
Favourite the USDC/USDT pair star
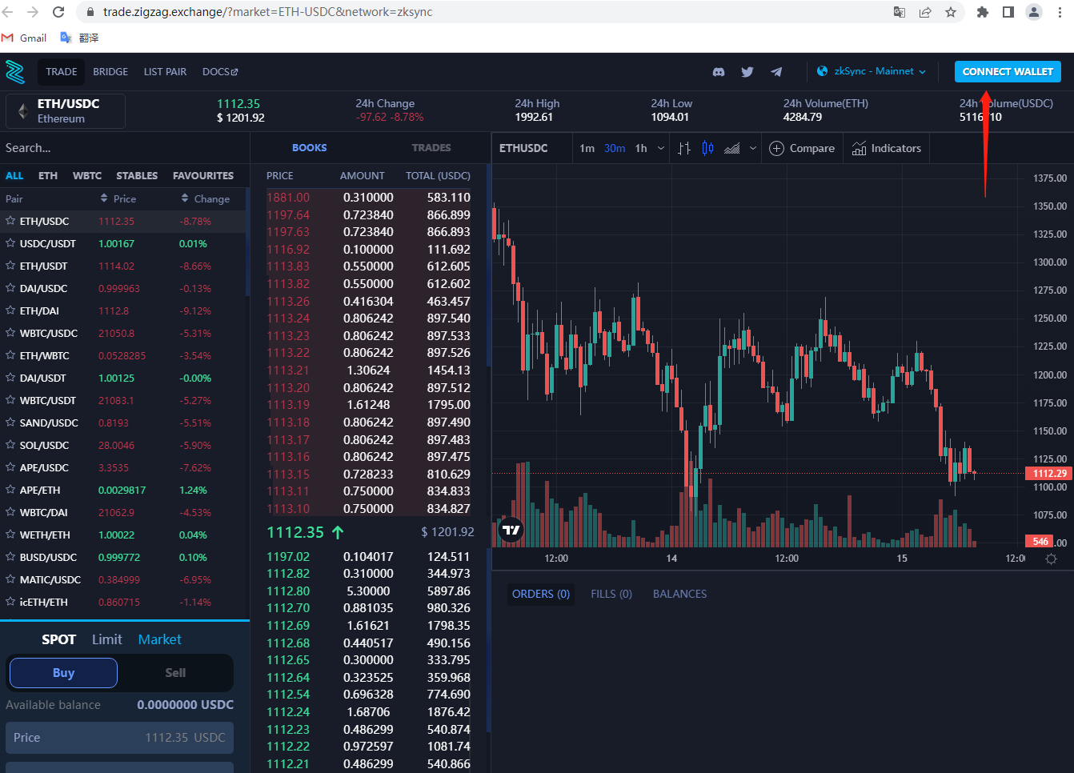(x=10, y=243)
